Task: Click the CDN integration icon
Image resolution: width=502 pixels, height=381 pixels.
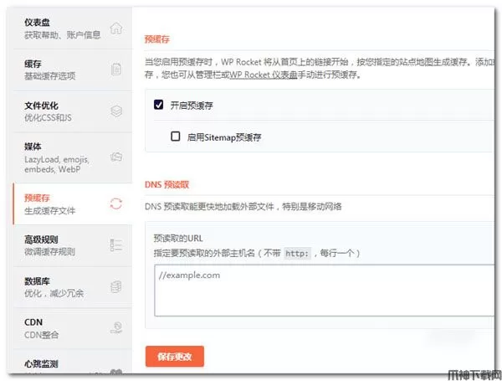Action: pos(116,327)
